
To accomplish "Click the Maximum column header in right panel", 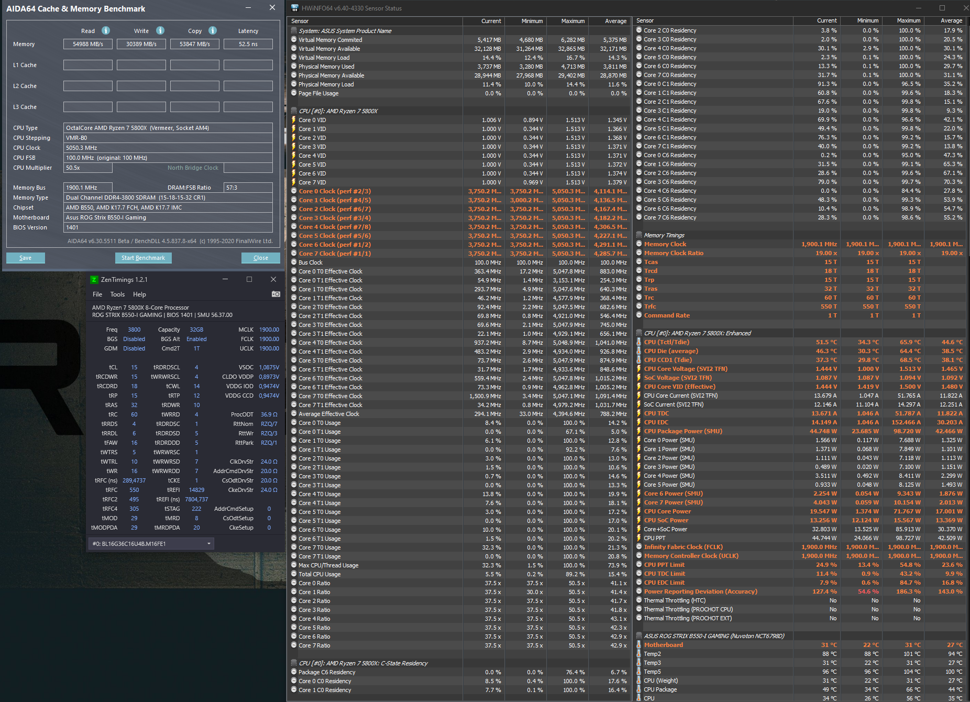I will [903, 20].
